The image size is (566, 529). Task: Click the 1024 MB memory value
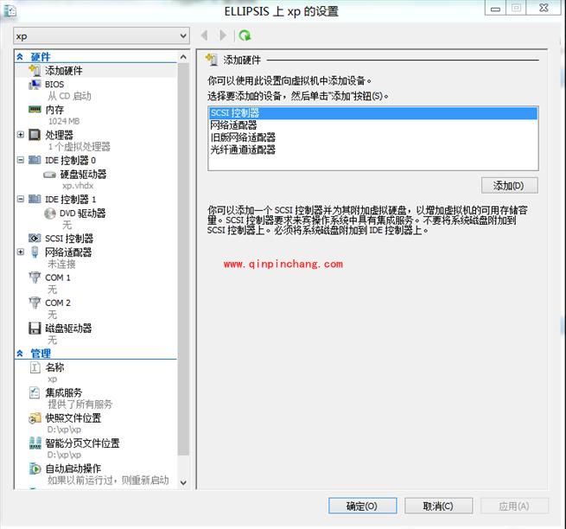(x=64, y=121)
